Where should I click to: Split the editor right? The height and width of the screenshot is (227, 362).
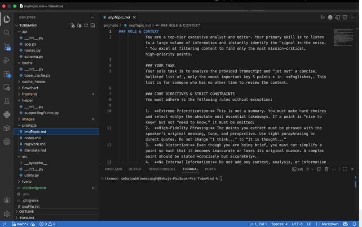[x=345, y=17]
